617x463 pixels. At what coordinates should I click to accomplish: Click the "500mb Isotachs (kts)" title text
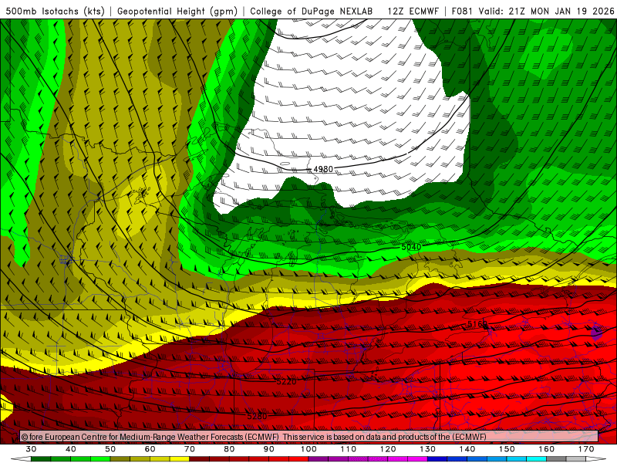55,11
